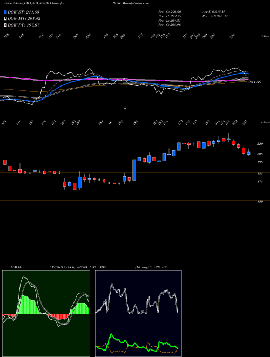Click the 195 price axis label
The width and height of the screenshot is (270, 357).
pyautogui.click(x=260, y=162)
